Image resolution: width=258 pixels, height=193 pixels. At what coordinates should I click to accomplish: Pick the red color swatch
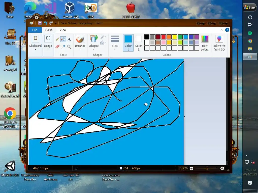[x=163, y=37]
